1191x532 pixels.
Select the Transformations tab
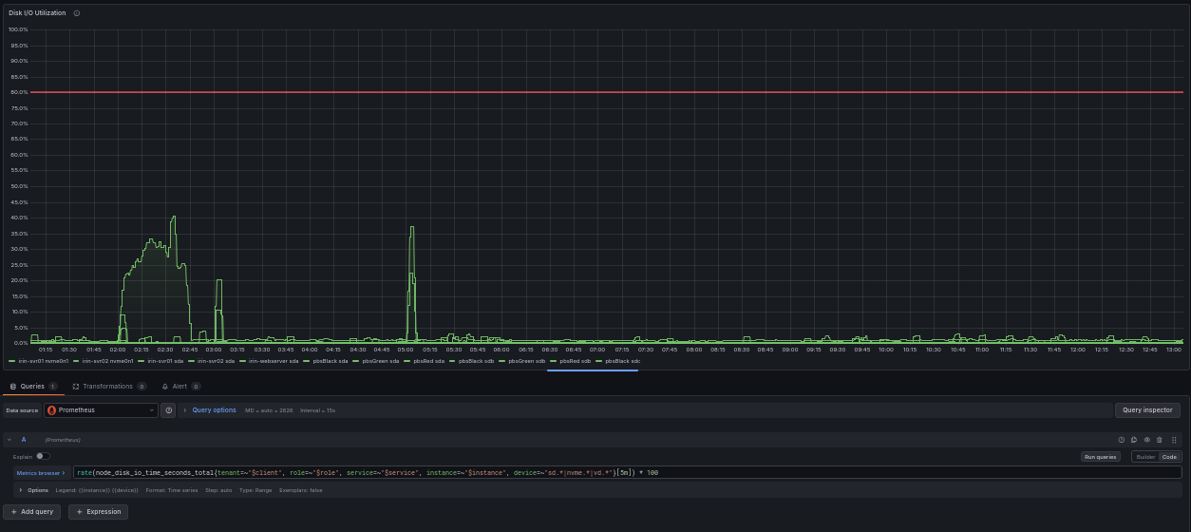(x=109, y=387)
